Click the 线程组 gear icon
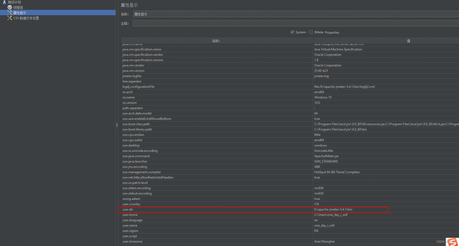459x246 pixels. coord(10,8)
